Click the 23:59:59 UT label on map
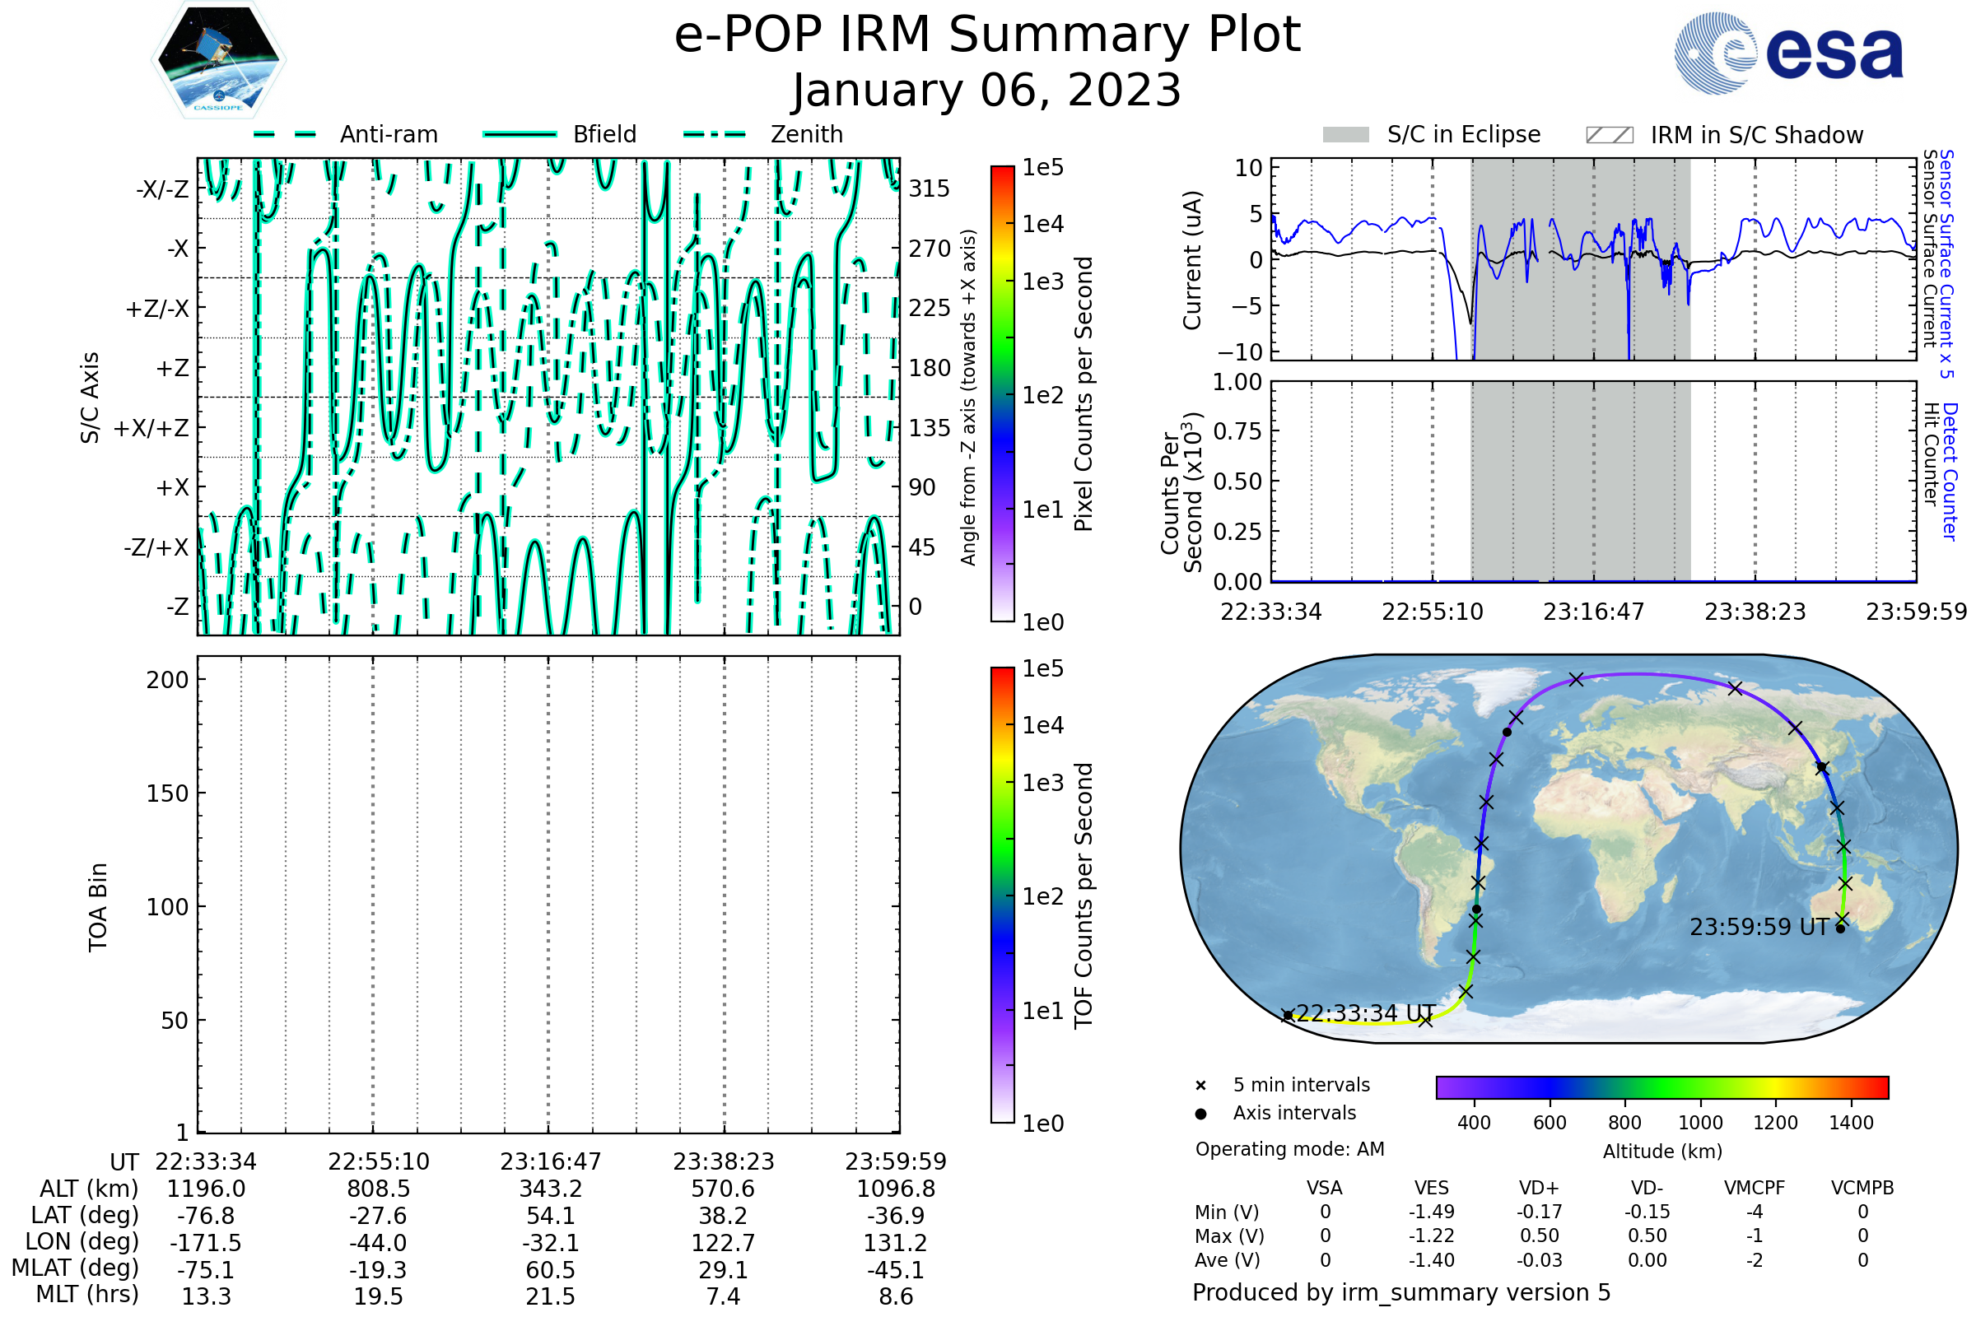This screenshot has height=1317, width=1976. click(x=1759, y=928)
